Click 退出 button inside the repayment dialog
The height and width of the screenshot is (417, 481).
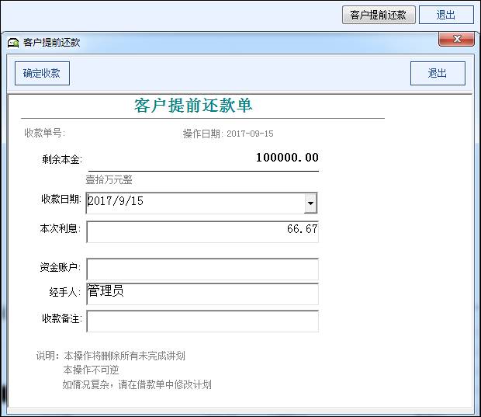coord(438,73)
